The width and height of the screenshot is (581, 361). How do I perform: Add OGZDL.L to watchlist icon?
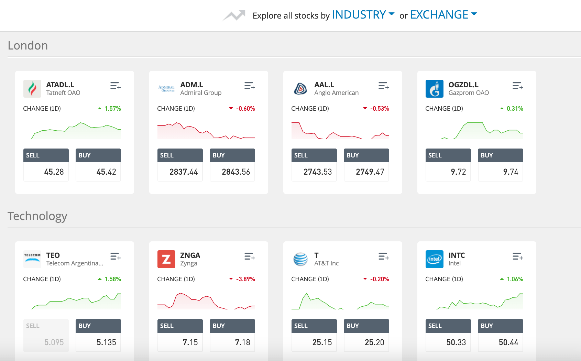pos(518,86)
